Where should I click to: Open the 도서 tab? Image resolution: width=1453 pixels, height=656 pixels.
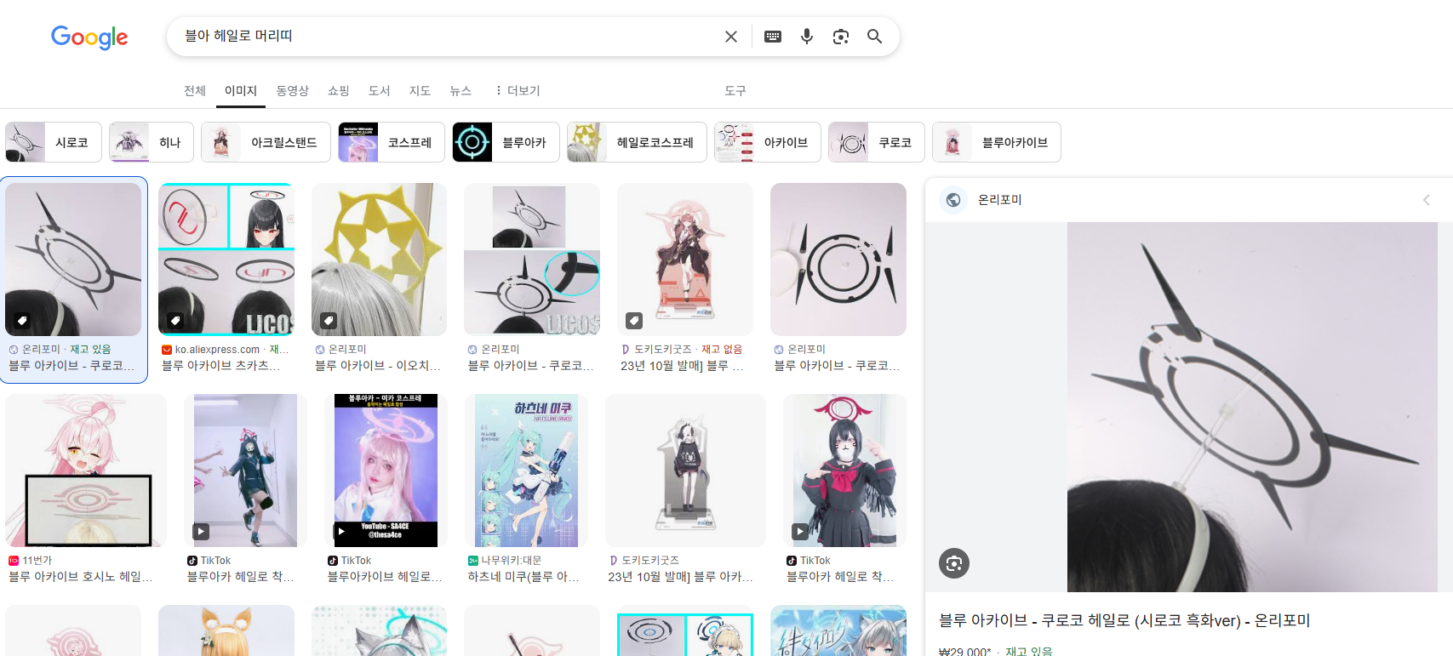tap(380, 91)
